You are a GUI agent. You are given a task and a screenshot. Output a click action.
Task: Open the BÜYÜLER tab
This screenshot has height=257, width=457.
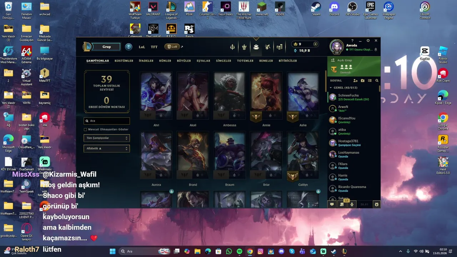pyautogui.click(x=184, y=61)
